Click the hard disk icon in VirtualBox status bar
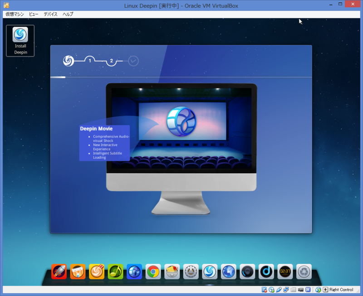 265,290
